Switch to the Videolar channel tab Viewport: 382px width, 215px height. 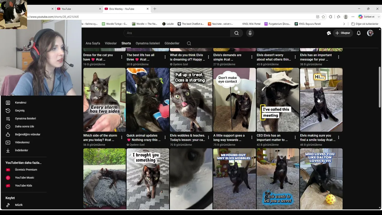click(111, 43)
